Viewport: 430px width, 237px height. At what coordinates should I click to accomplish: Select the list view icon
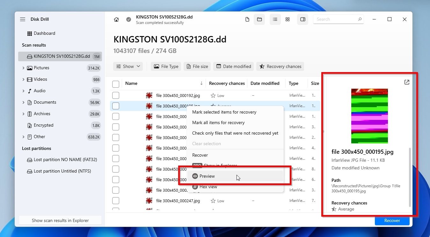275,19
